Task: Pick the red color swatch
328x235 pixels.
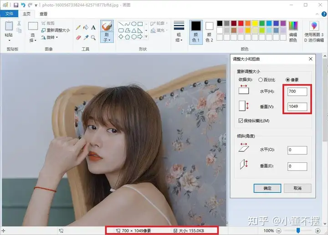Action: (x=241, y=23)
